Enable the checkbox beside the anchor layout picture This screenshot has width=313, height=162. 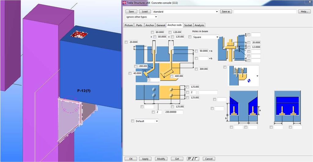click(x=225, y=67)
